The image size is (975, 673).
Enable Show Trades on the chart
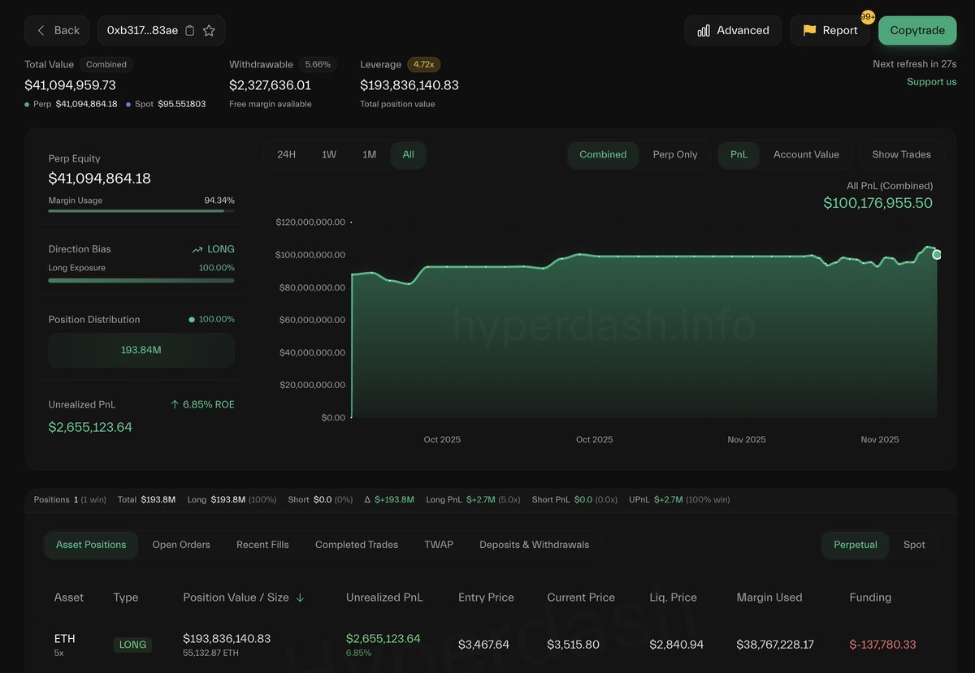(901, 154)
